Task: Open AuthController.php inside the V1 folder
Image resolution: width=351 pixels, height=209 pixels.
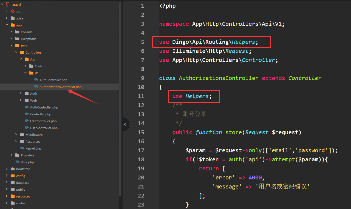Action: [x=53, y=80]
